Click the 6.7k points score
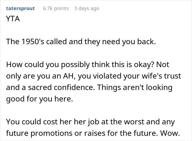Viewport: 192px width, 141px height. click(x=56, y=8)
